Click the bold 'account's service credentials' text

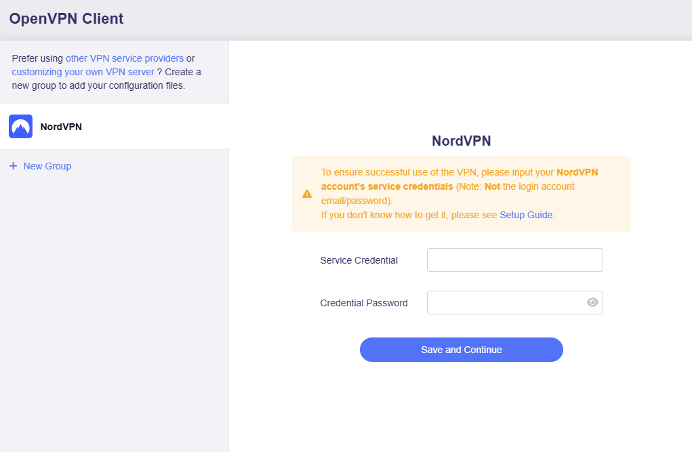[386, 186]
